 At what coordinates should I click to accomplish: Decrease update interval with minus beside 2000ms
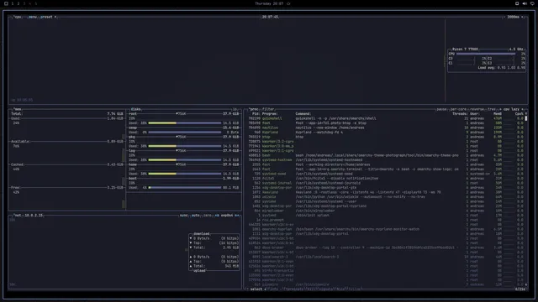[x=504, y=17]
